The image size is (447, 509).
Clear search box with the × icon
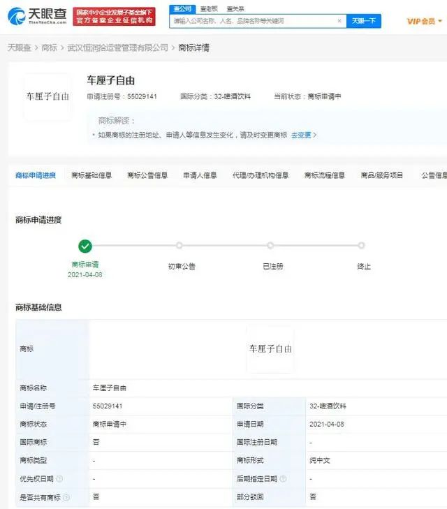pyautogui.click(x=339, y=21)
